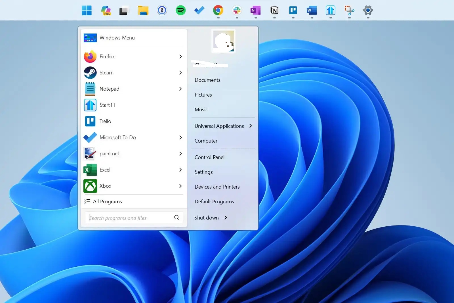Expand Universal Applications submenu

coord(251,126)
